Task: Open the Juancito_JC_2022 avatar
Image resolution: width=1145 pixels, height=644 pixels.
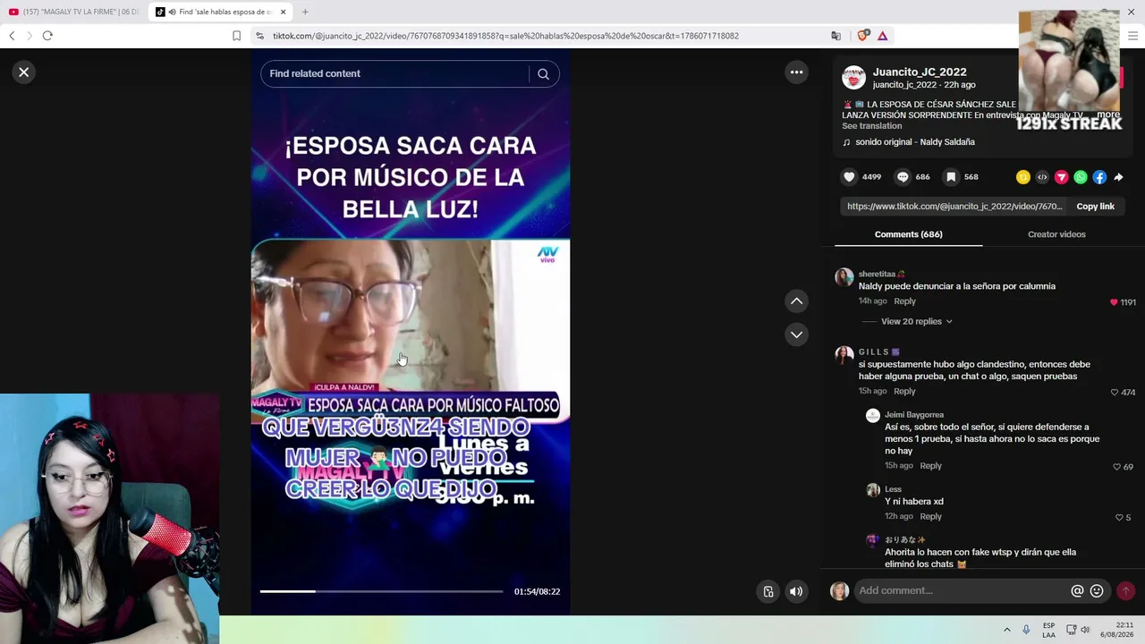Action: pos(853,78)
